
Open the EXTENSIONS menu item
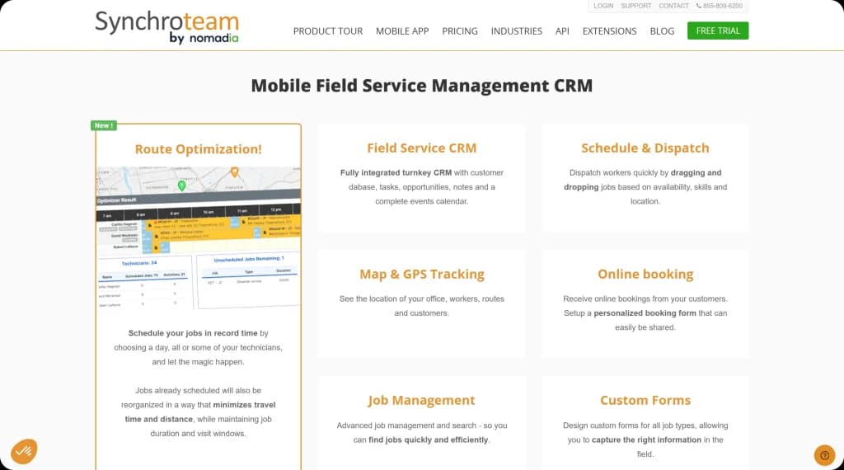tap(609, 31)
